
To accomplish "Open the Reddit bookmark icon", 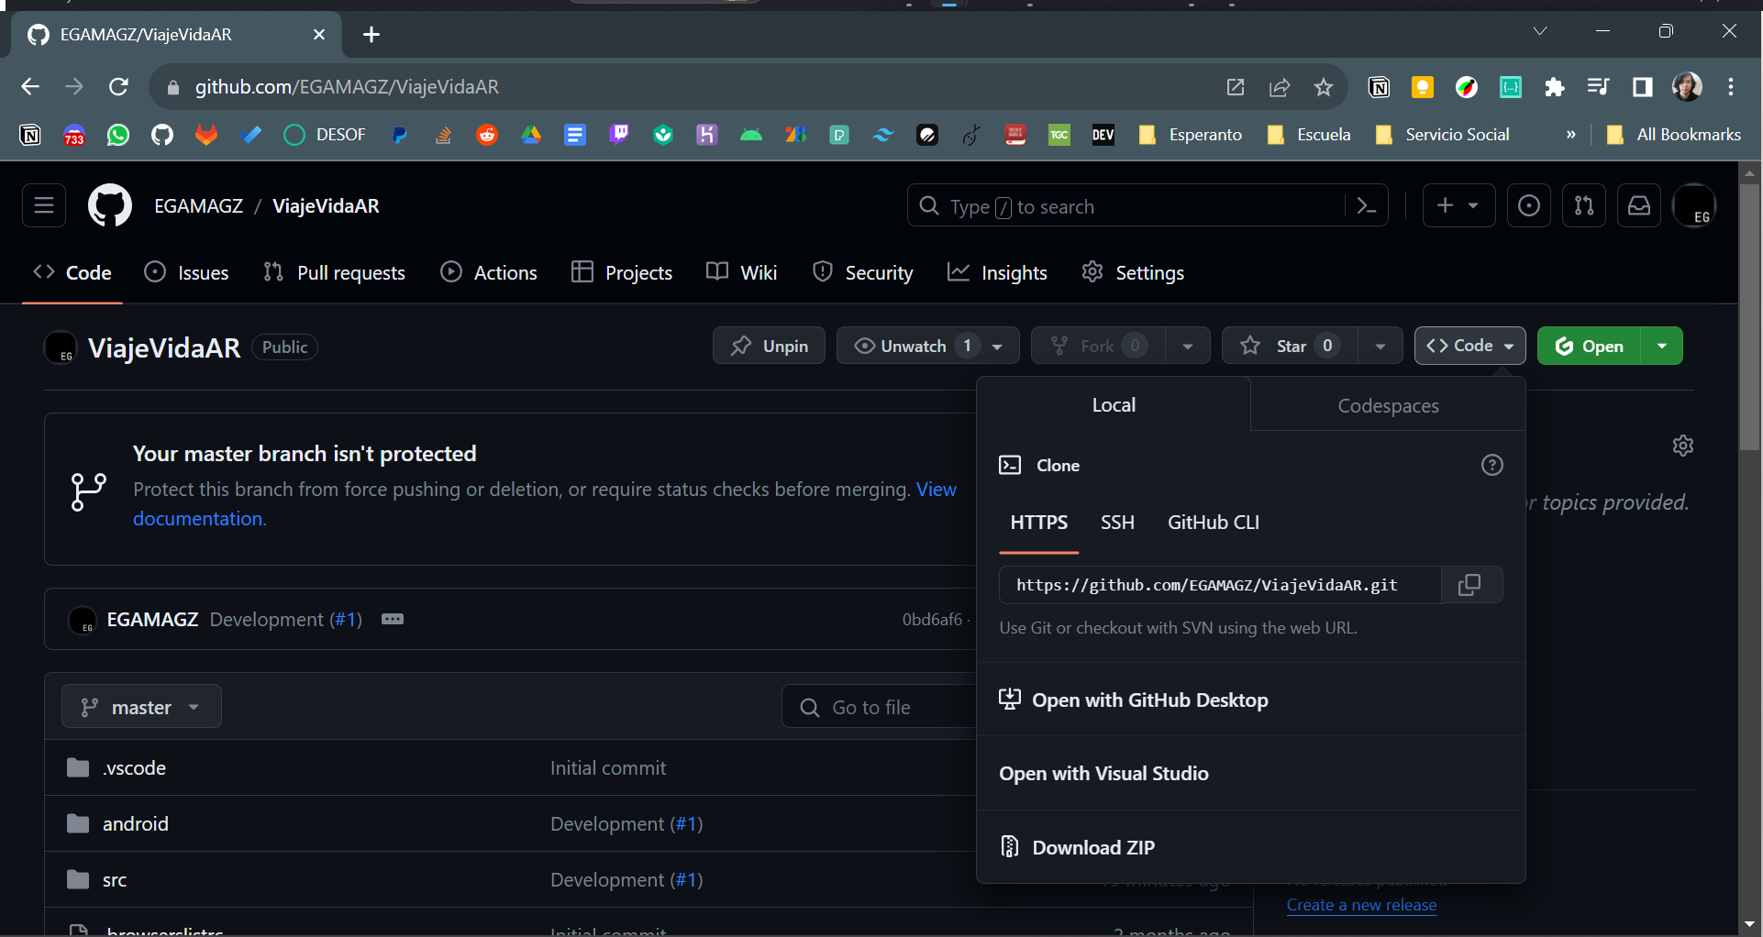I will click(487, 135).
